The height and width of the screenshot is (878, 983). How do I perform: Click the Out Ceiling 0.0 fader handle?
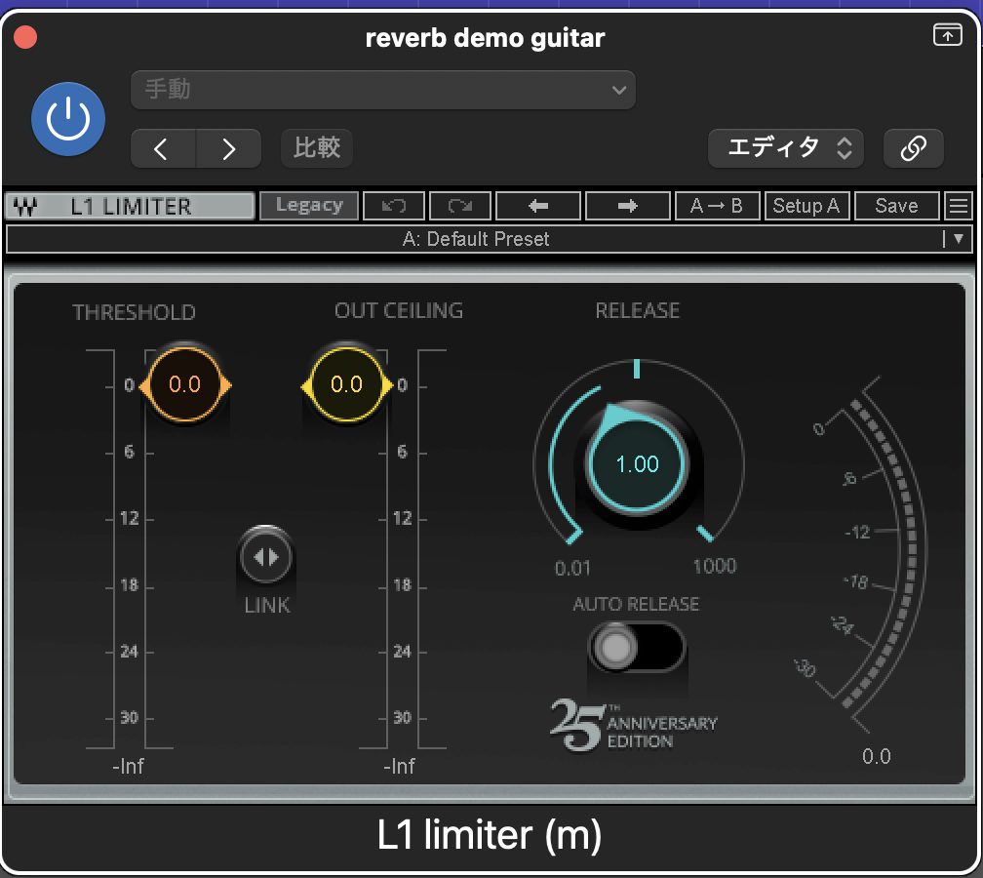click(347, 383)
